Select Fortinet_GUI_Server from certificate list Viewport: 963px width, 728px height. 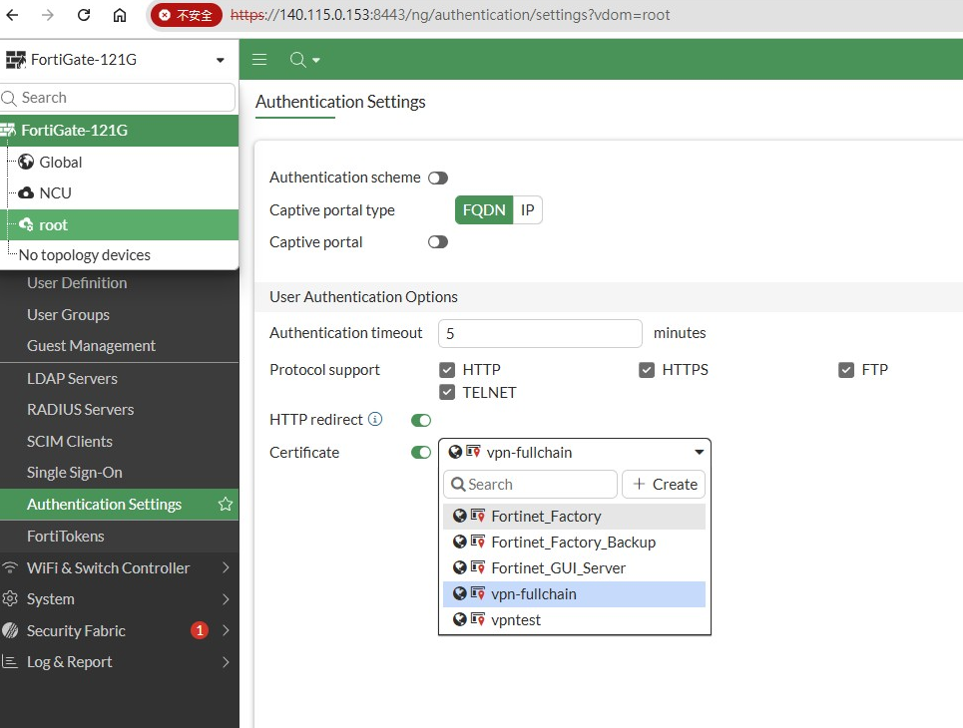point(558,567)
